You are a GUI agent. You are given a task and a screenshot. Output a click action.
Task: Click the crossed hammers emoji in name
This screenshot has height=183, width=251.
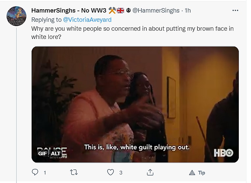(112, 11)
